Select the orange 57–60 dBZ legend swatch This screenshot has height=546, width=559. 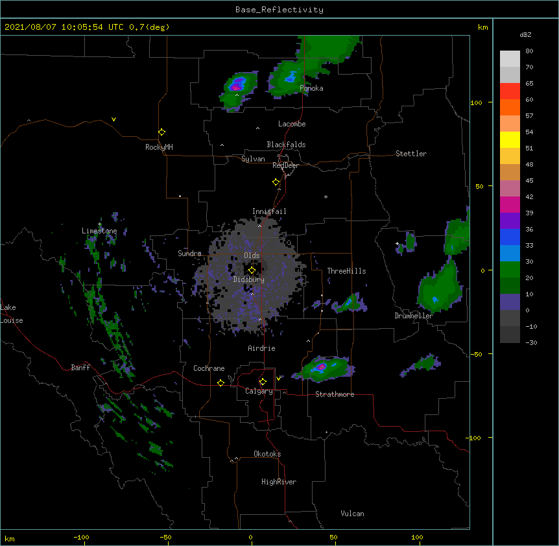510,107
